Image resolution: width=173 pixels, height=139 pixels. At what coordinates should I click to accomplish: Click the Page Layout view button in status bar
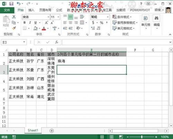111,137
